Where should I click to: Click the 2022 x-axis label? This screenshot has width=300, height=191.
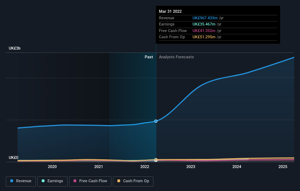(x=145, y=167)
